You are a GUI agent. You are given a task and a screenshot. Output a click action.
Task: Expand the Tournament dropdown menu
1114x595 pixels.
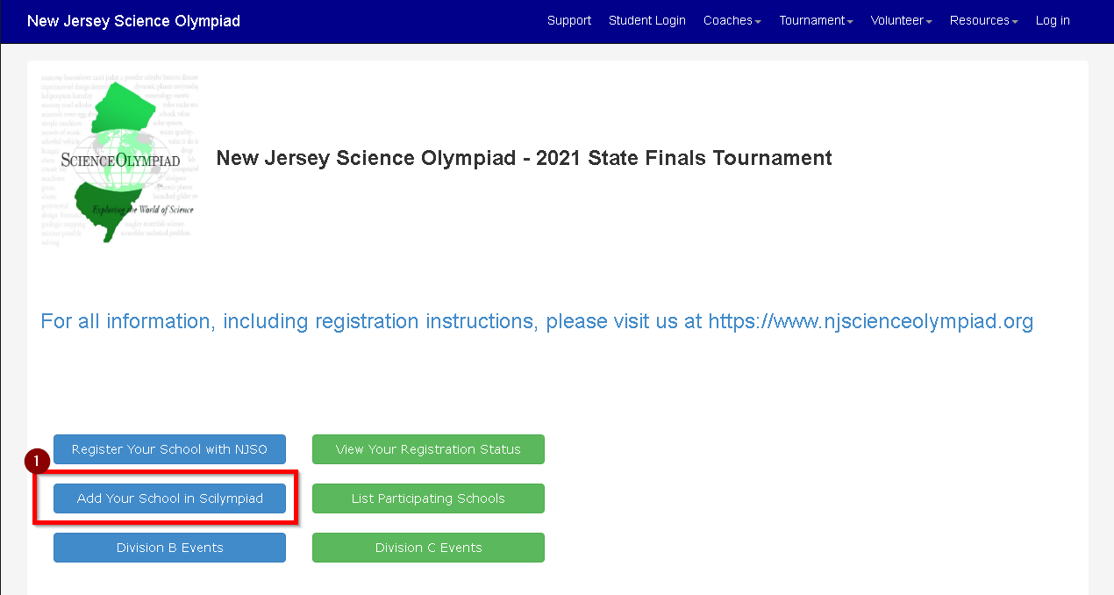click(816, 20)
